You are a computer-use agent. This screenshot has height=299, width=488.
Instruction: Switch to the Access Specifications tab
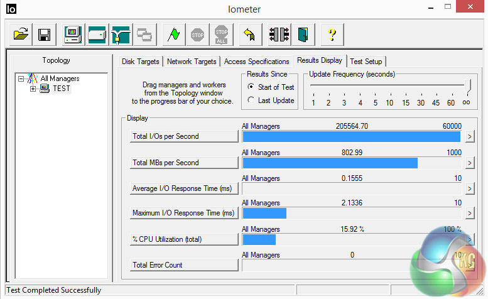pos(256,62)
